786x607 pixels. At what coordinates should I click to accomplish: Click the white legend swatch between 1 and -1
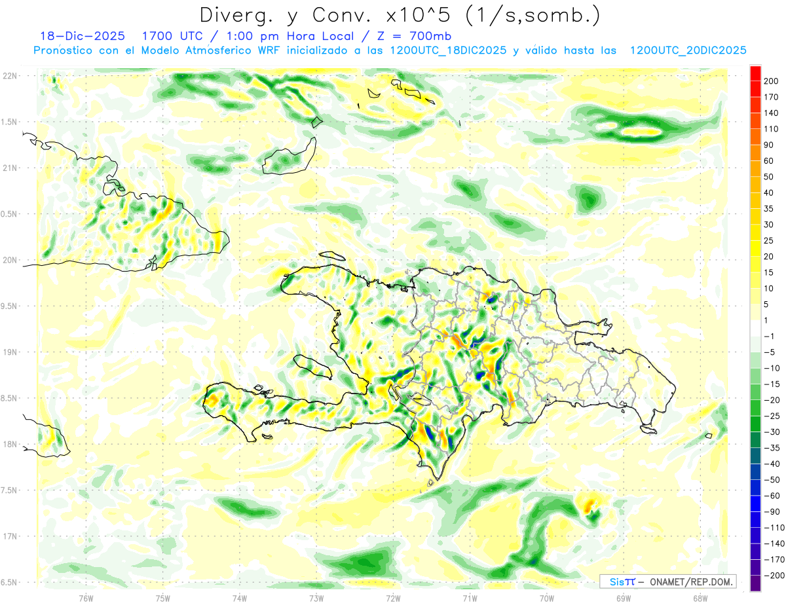[755, 328]
